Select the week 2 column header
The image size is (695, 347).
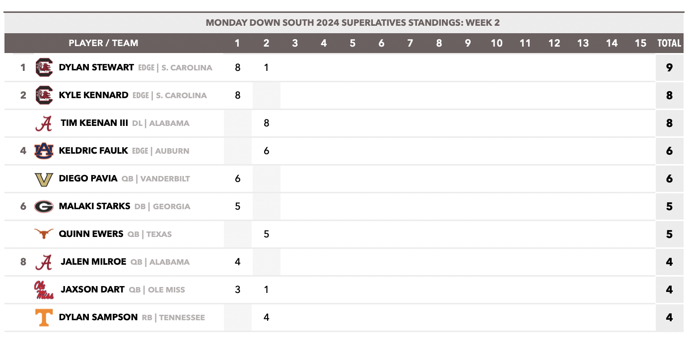[x=266, y=43]
